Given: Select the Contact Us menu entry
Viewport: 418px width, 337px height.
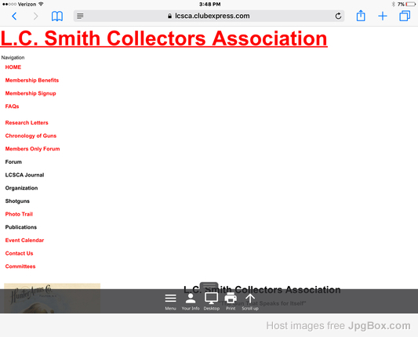Looking at the screenshot, I should coord(19,253).
